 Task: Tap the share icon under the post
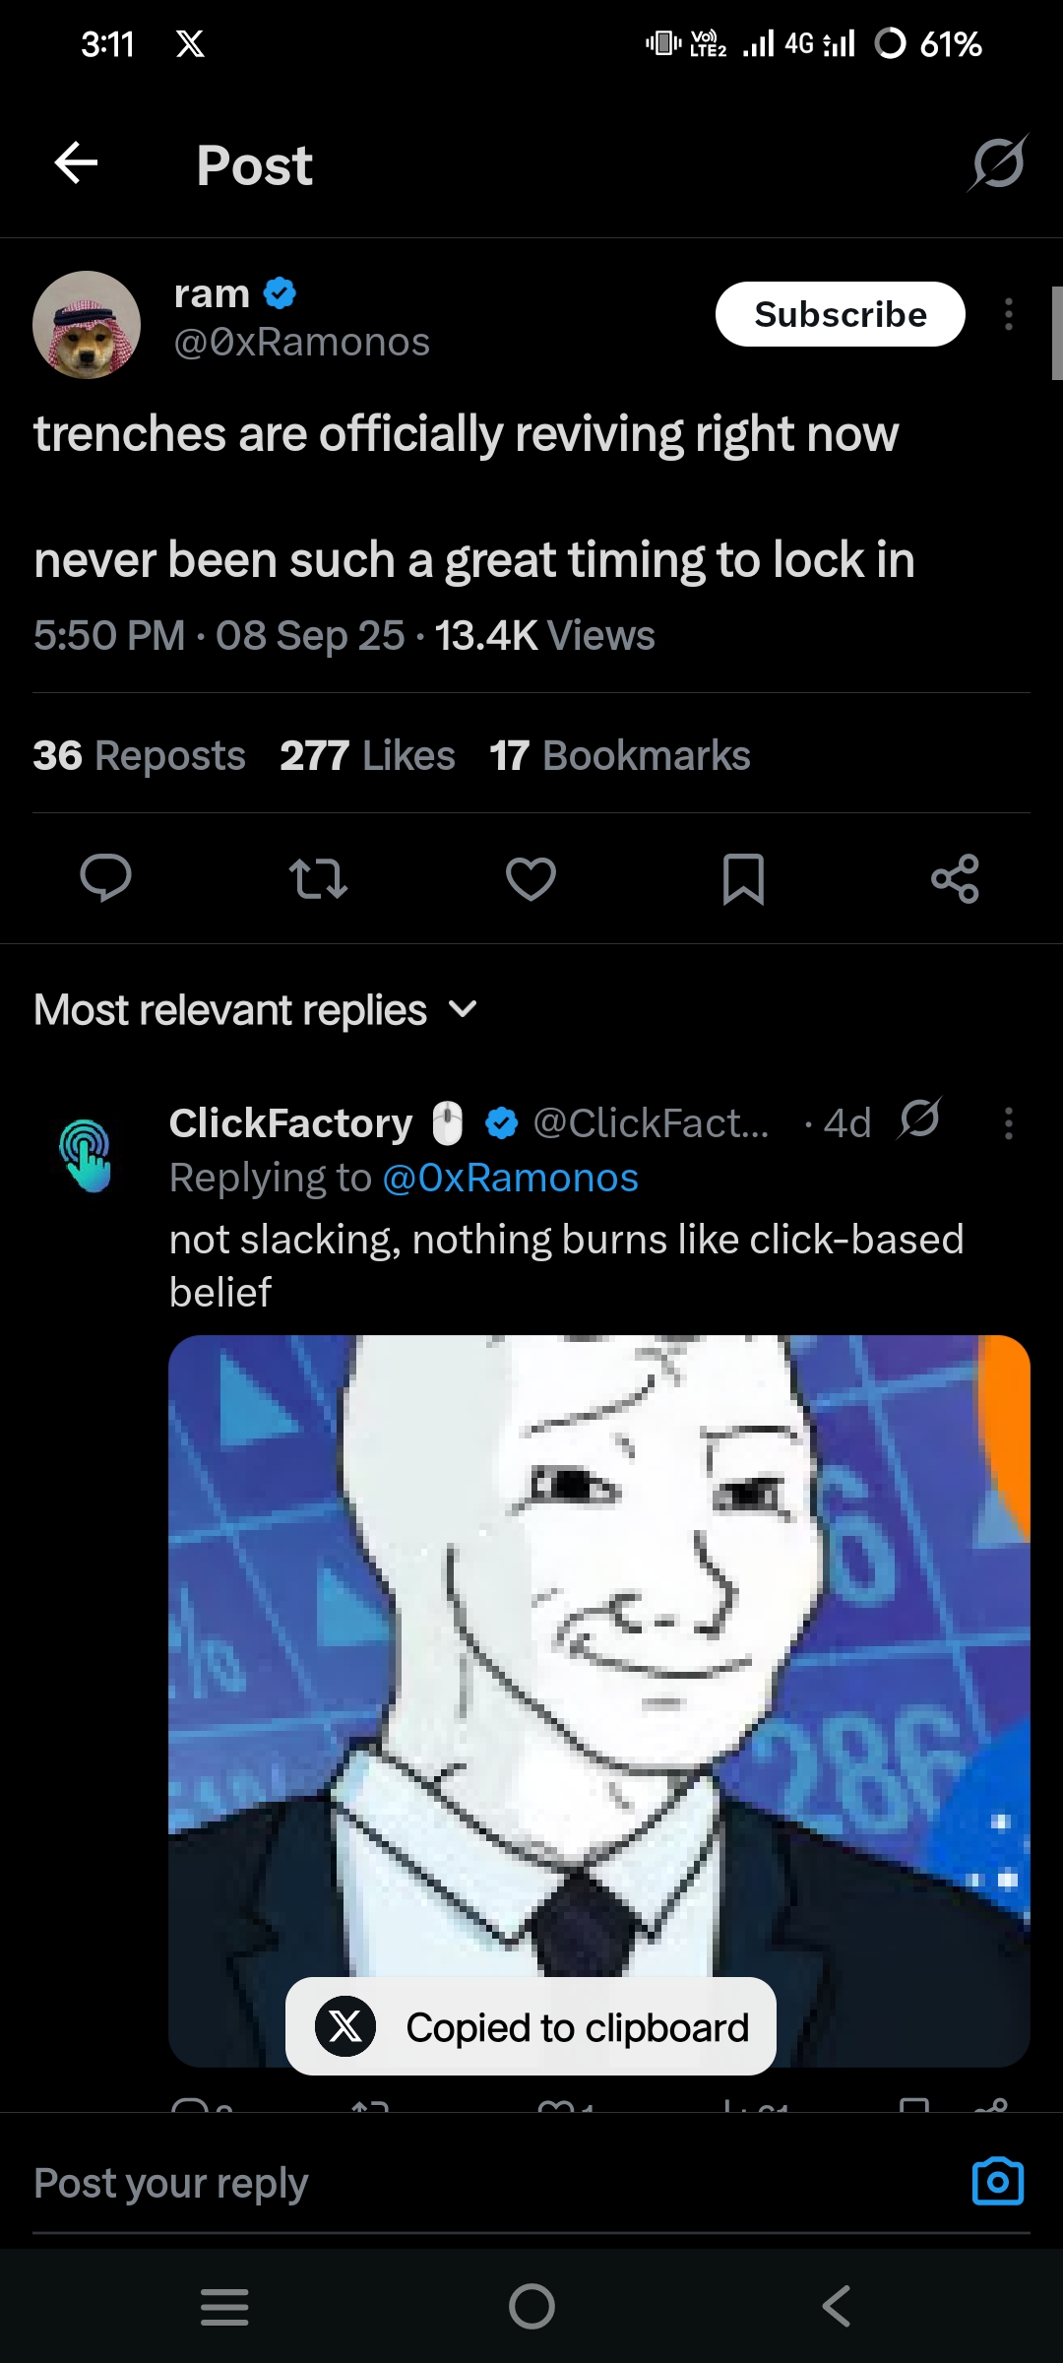click(955, 878)
